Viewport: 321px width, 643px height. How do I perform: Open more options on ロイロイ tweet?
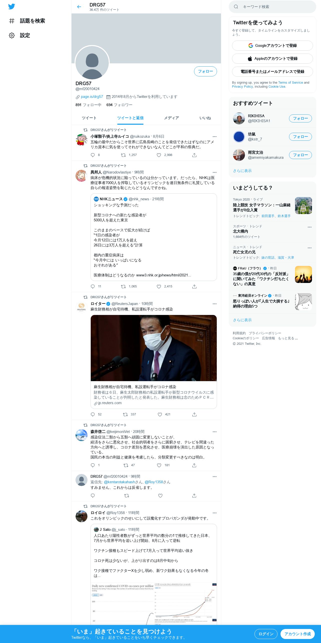tap(214, 513)
